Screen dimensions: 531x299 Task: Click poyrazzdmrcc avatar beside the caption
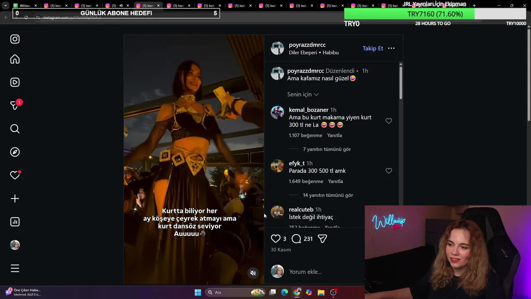click(x=277, y=74)
